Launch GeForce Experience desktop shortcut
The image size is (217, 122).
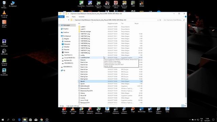[x=116, y=110]
